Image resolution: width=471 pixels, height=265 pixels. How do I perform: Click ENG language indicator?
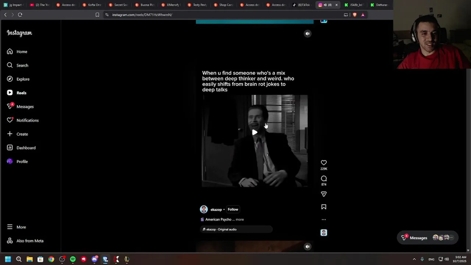tap(431, 259)
